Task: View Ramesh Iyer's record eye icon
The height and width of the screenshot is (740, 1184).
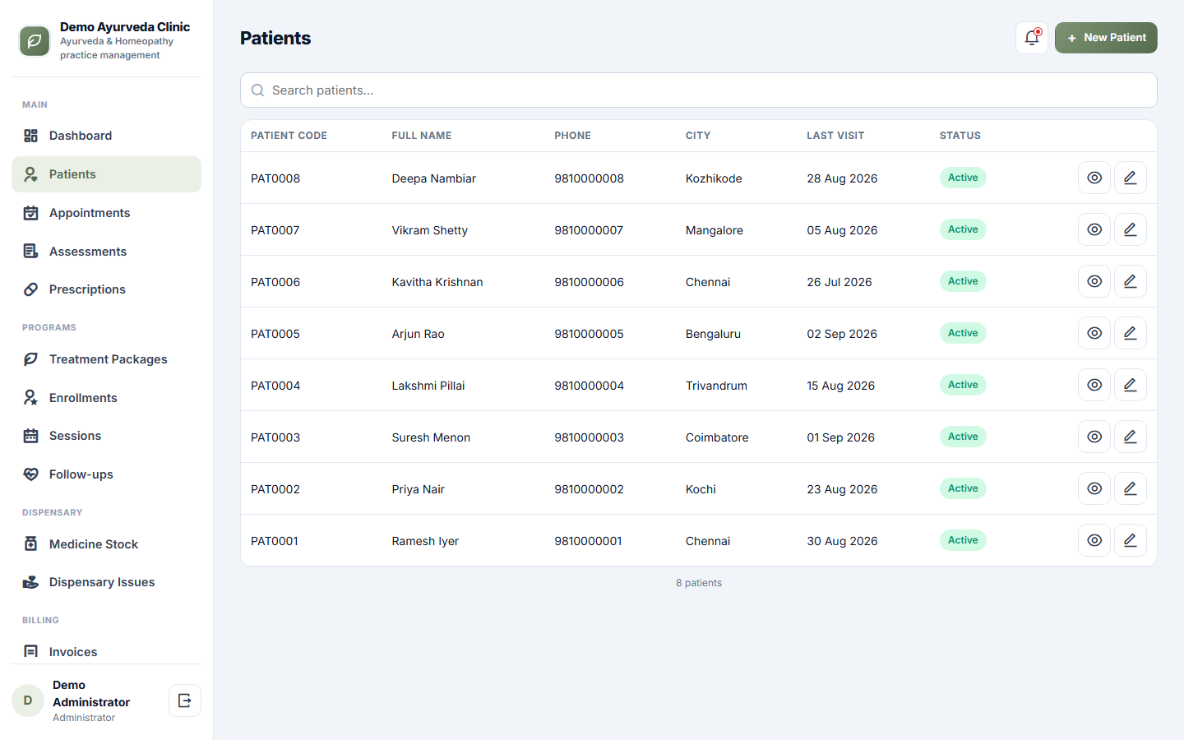Action: click(x=1094, y=540)
